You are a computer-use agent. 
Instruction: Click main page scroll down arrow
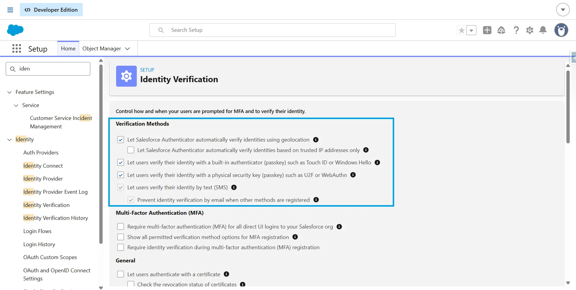click(x=568, y=283)
